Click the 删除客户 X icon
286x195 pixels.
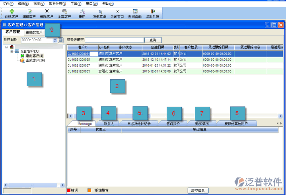pyautogui.click(x=47, y=12)
